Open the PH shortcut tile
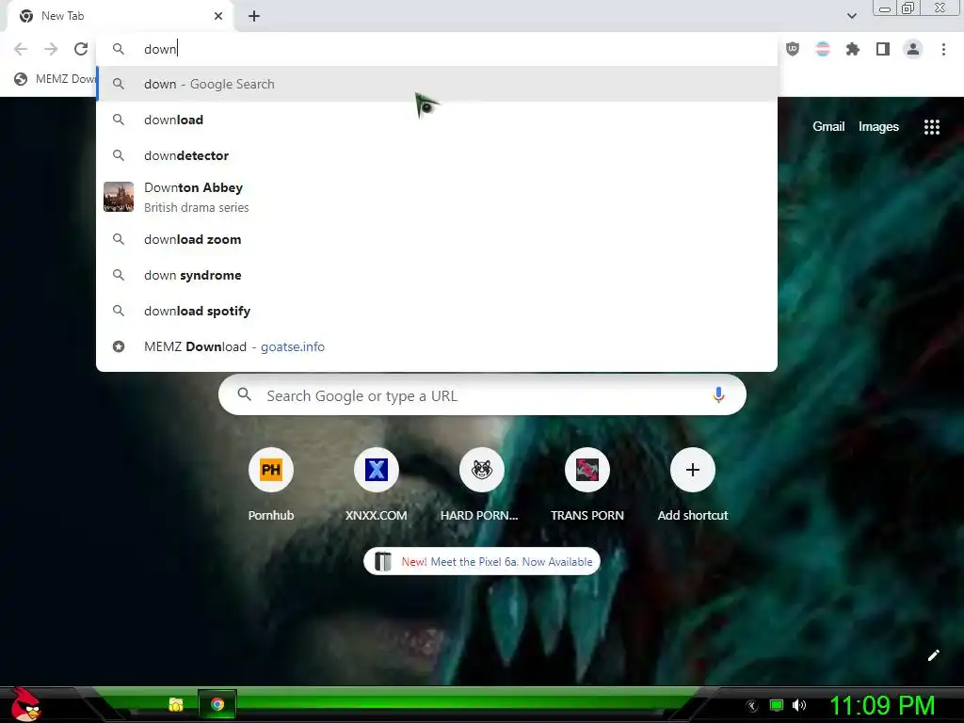 271,485
